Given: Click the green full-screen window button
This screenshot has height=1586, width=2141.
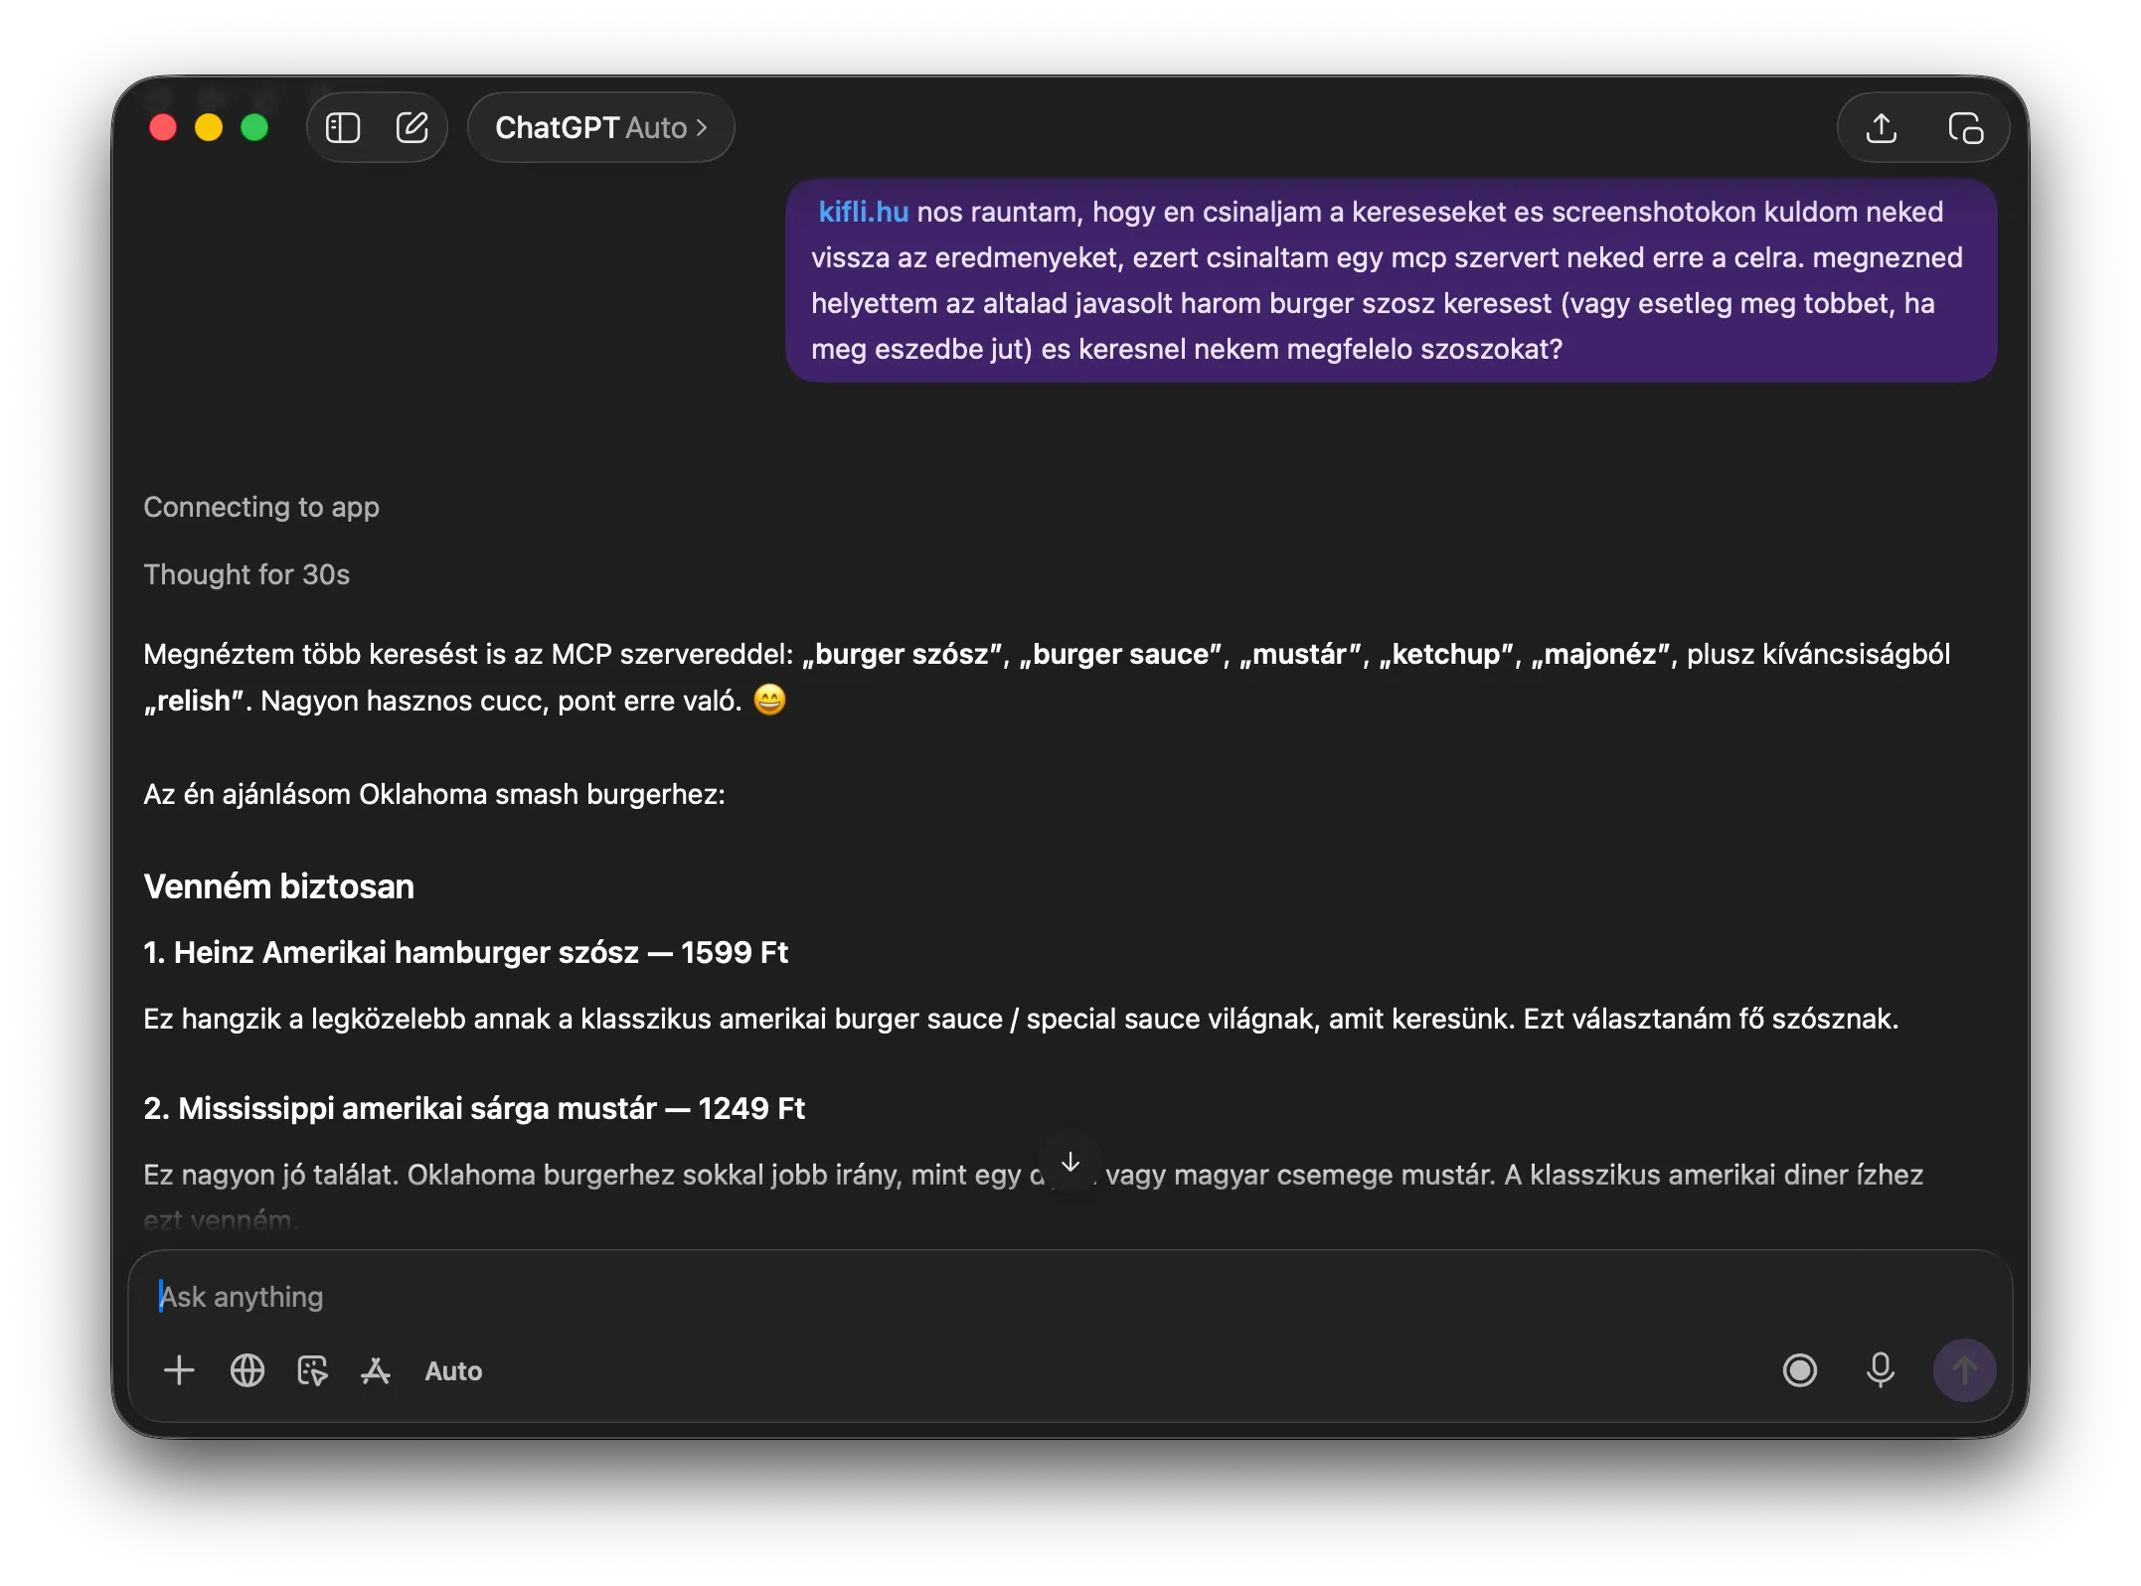Looking at the screenshot, I should (x=254, y=127).
